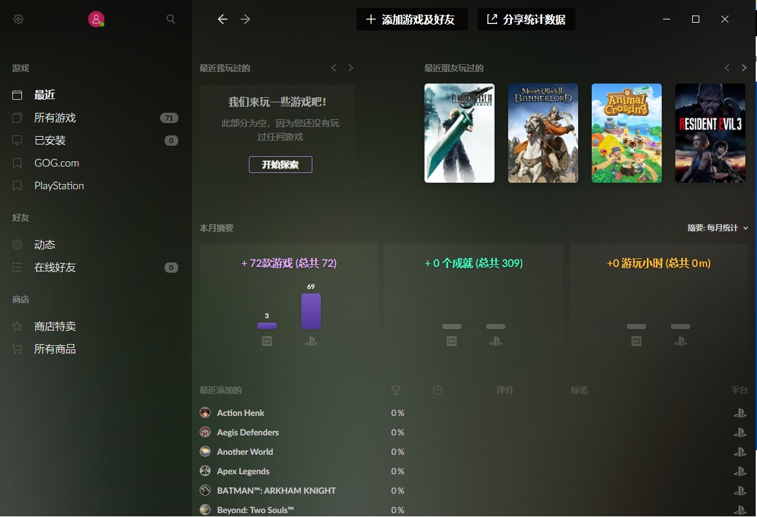Screen dimensions: 757x517
Task: Show next games in 最近朋友玩过的
Action: [744, 68]
